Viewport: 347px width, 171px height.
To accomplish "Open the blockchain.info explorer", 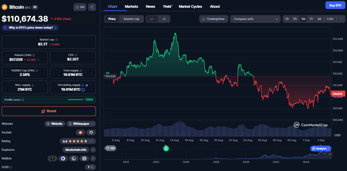I will point(76,150).
